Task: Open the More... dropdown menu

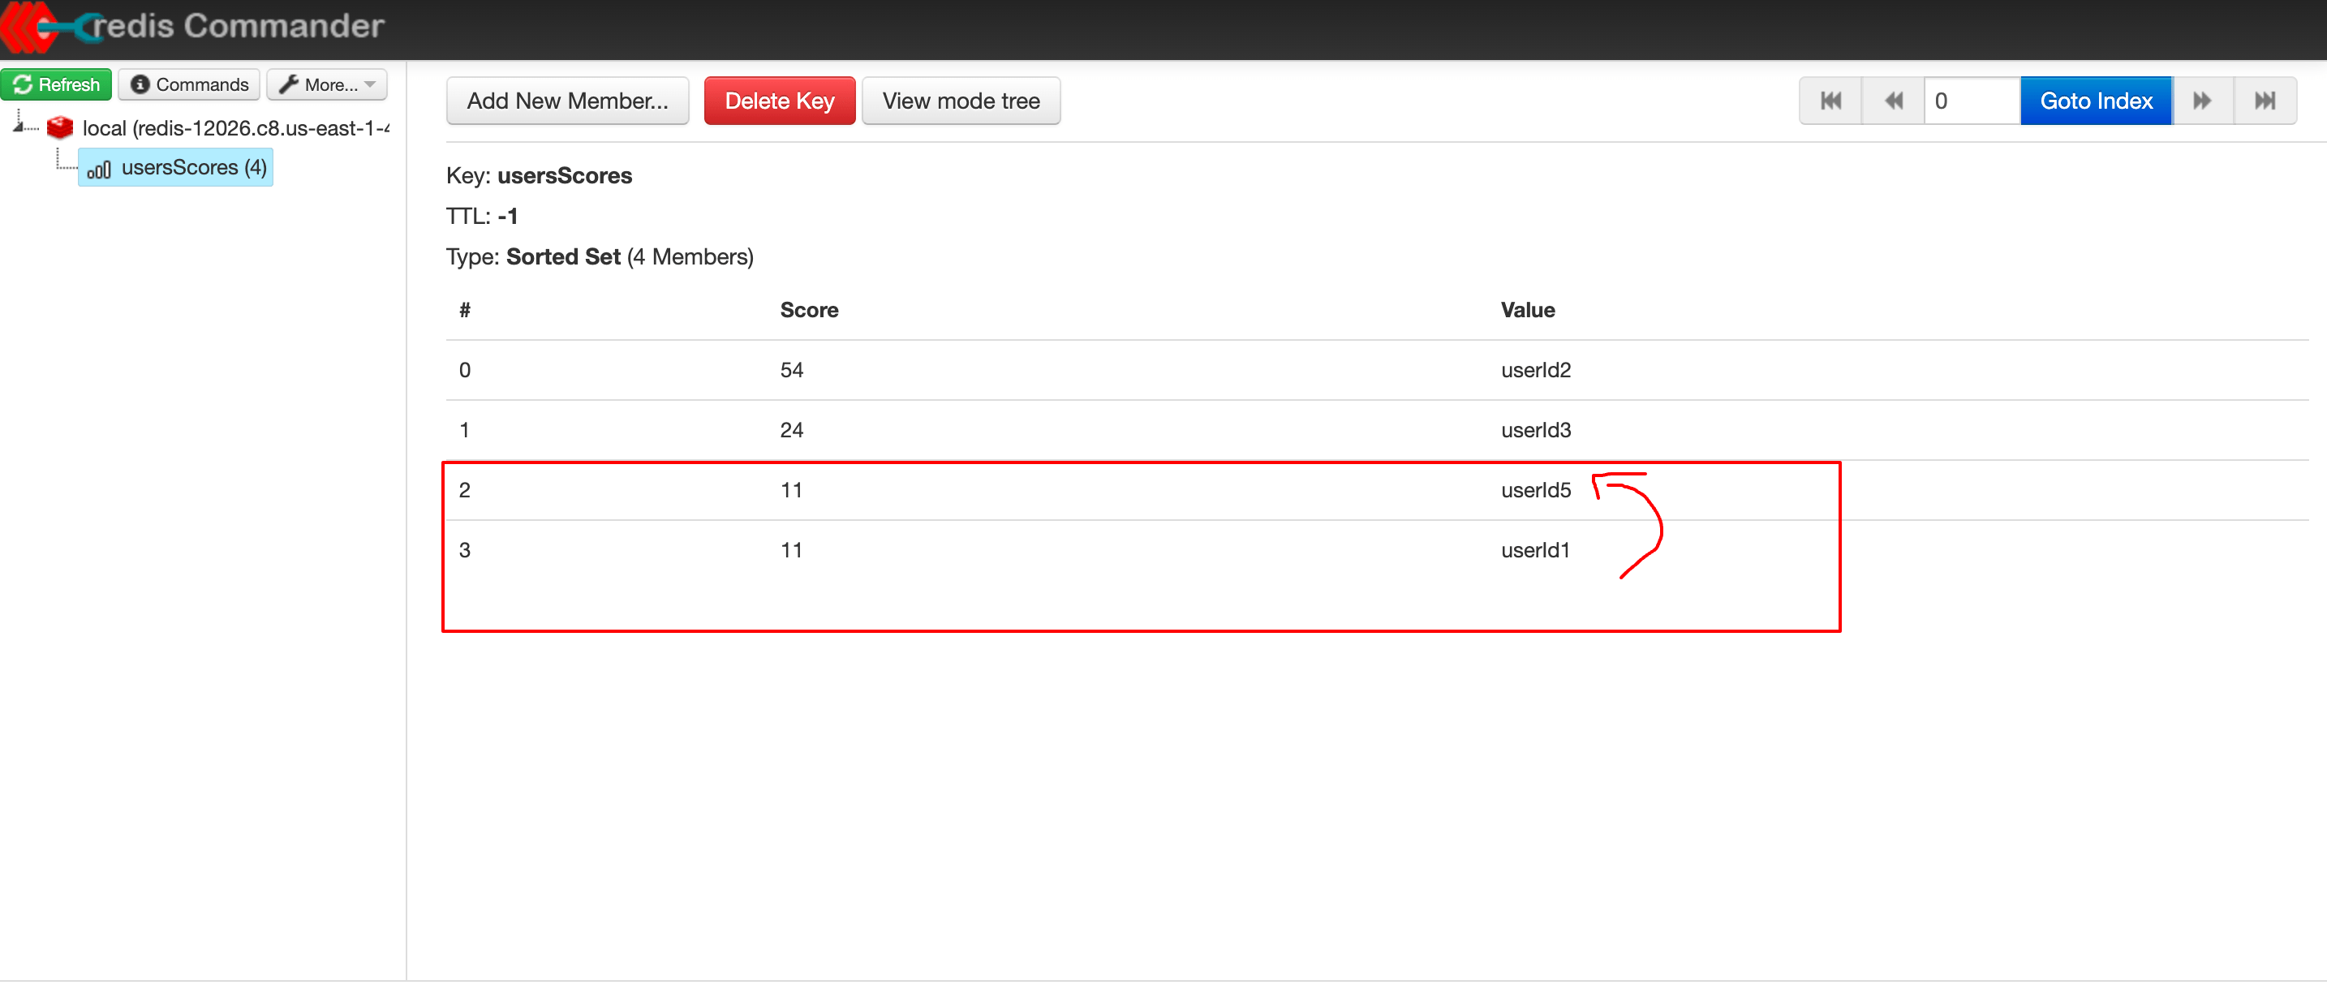Action: (327, 84)
